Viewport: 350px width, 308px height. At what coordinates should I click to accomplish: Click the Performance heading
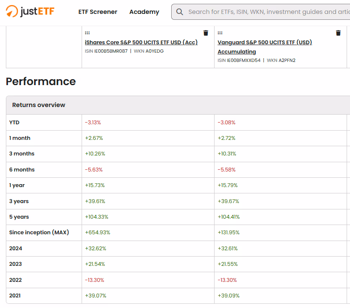(x=41, y=81)
